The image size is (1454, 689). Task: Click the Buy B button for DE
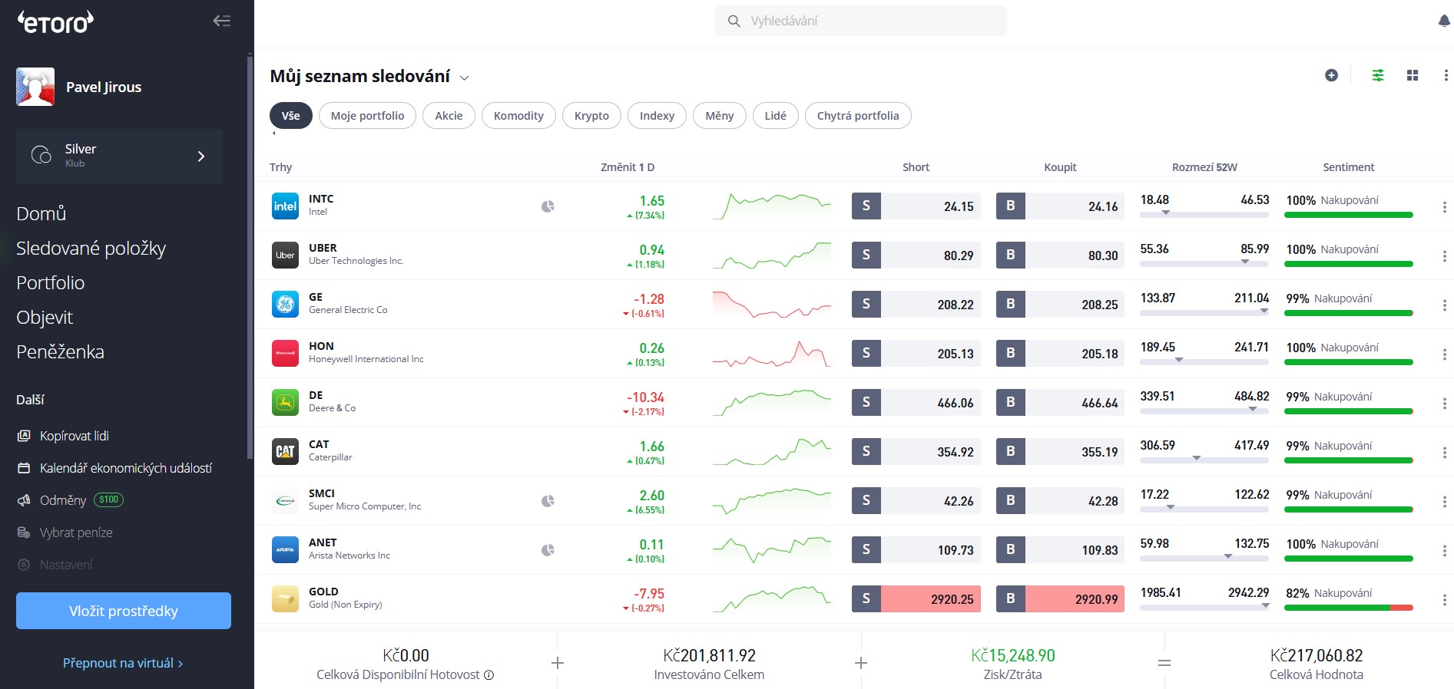(x=1011, y=403)
